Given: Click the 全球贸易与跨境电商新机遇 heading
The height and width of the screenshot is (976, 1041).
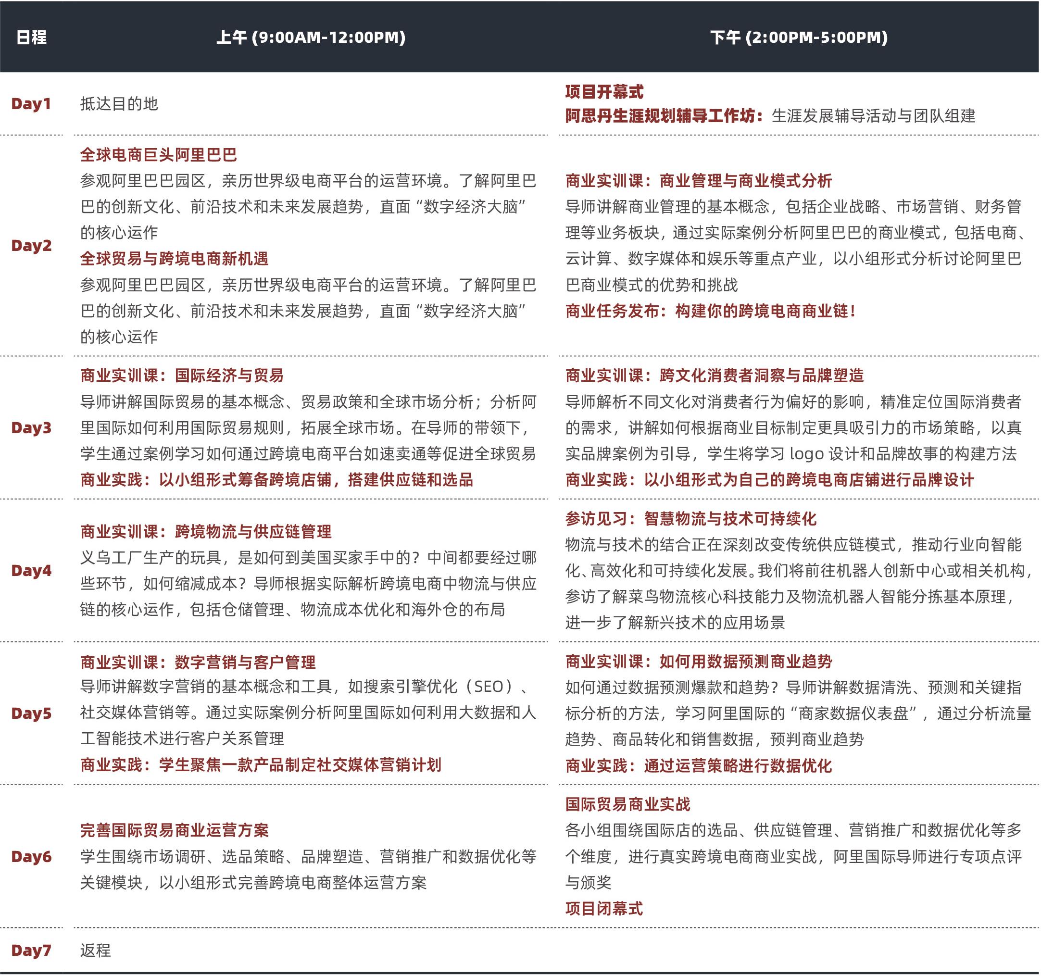Looking at the screenshot, I should click(174, 259).
